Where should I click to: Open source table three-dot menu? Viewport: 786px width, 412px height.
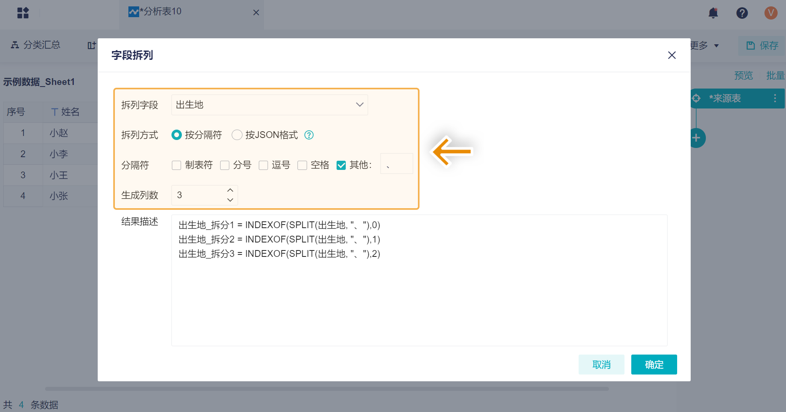pyautogui.click(x=775, y=99)
